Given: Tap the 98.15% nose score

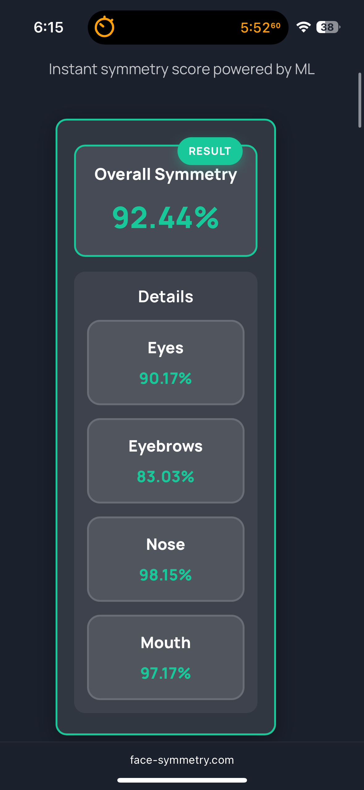Looking at the screenshot, I should point(166,575).
